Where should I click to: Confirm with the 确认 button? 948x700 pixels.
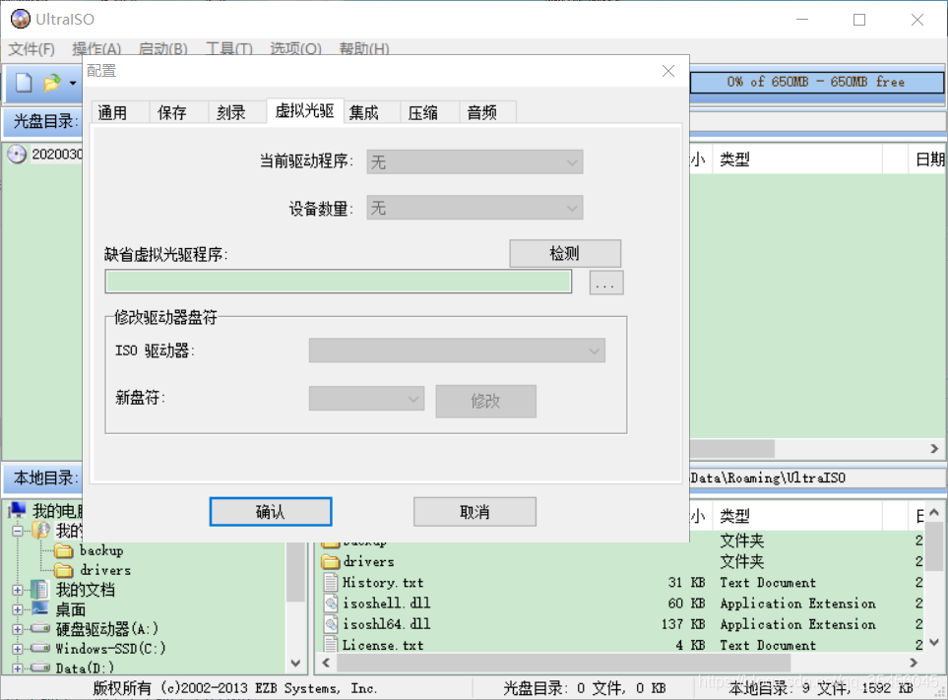click(x=271, y=512)
